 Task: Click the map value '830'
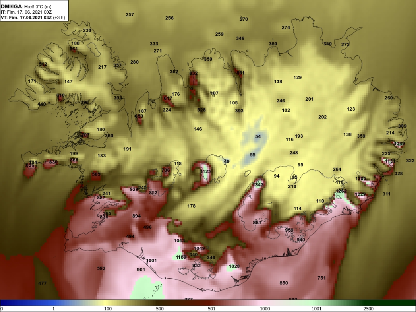click(x=53, y=162)
